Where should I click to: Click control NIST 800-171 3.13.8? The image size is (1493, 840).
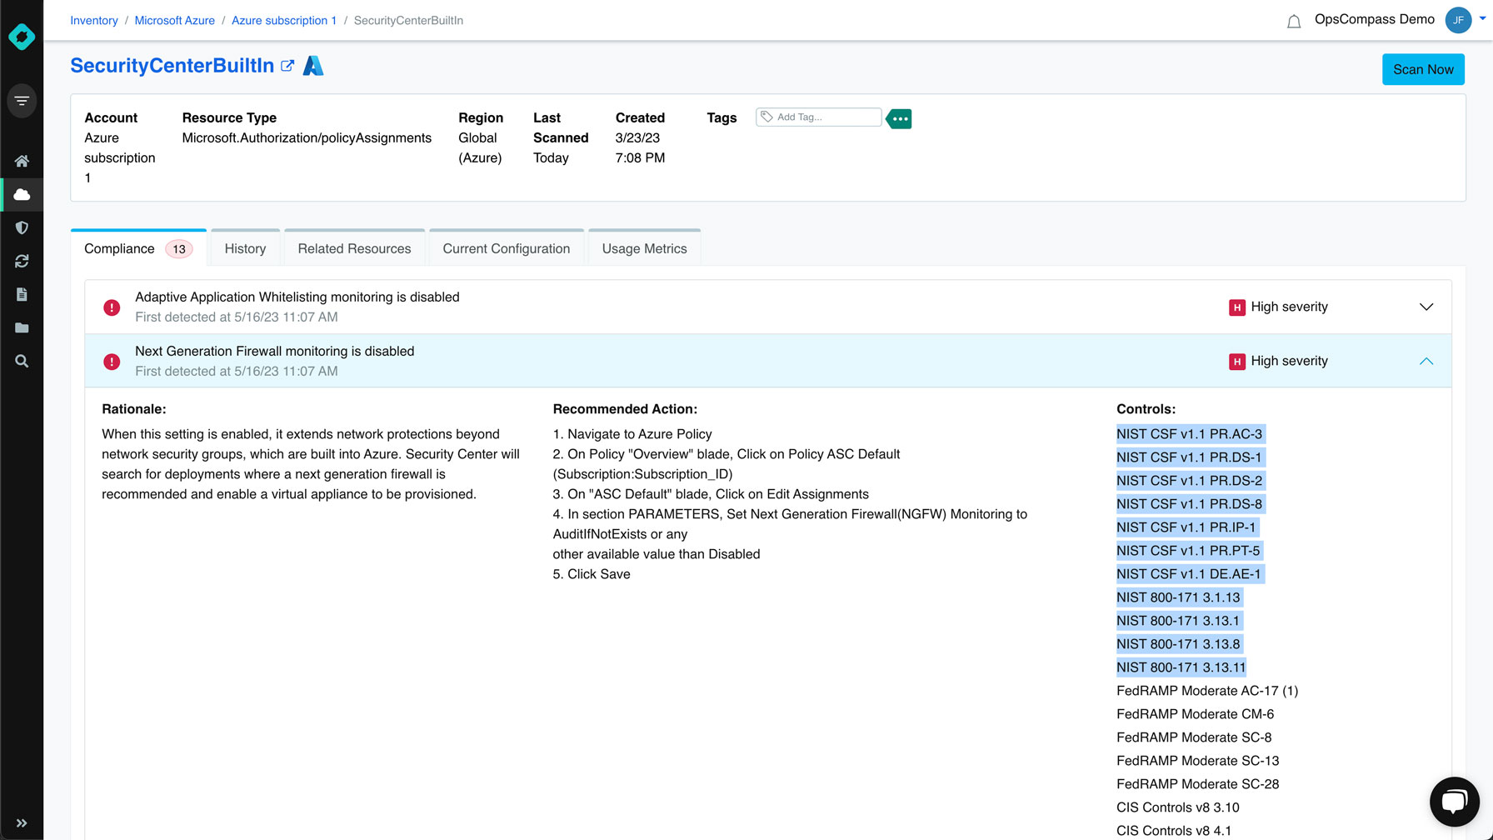1179,644
